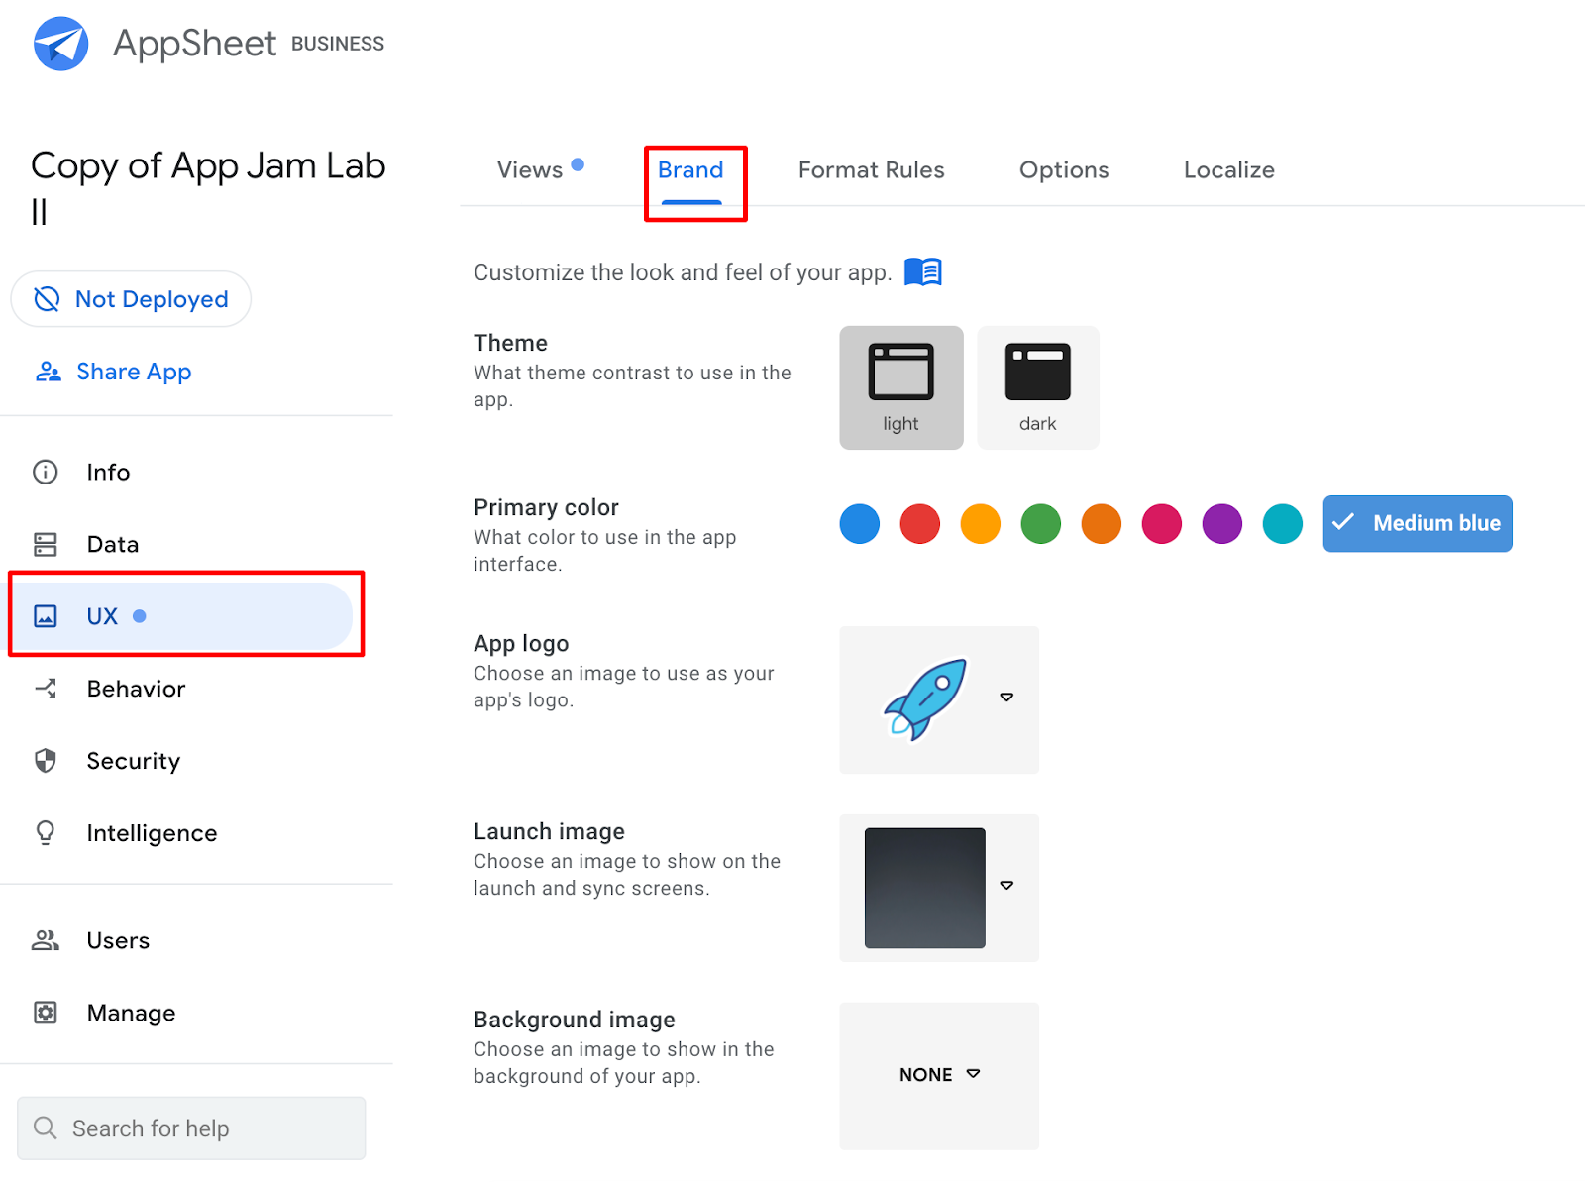Open Manage via the gear icon

46,1013
